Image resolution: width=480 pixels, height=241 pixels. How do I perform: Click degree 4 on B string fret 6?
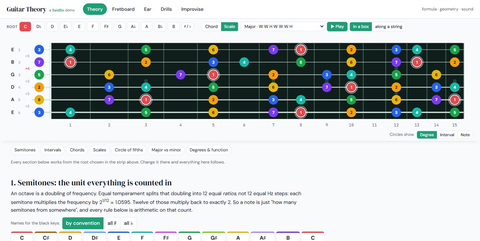(244, 62)
